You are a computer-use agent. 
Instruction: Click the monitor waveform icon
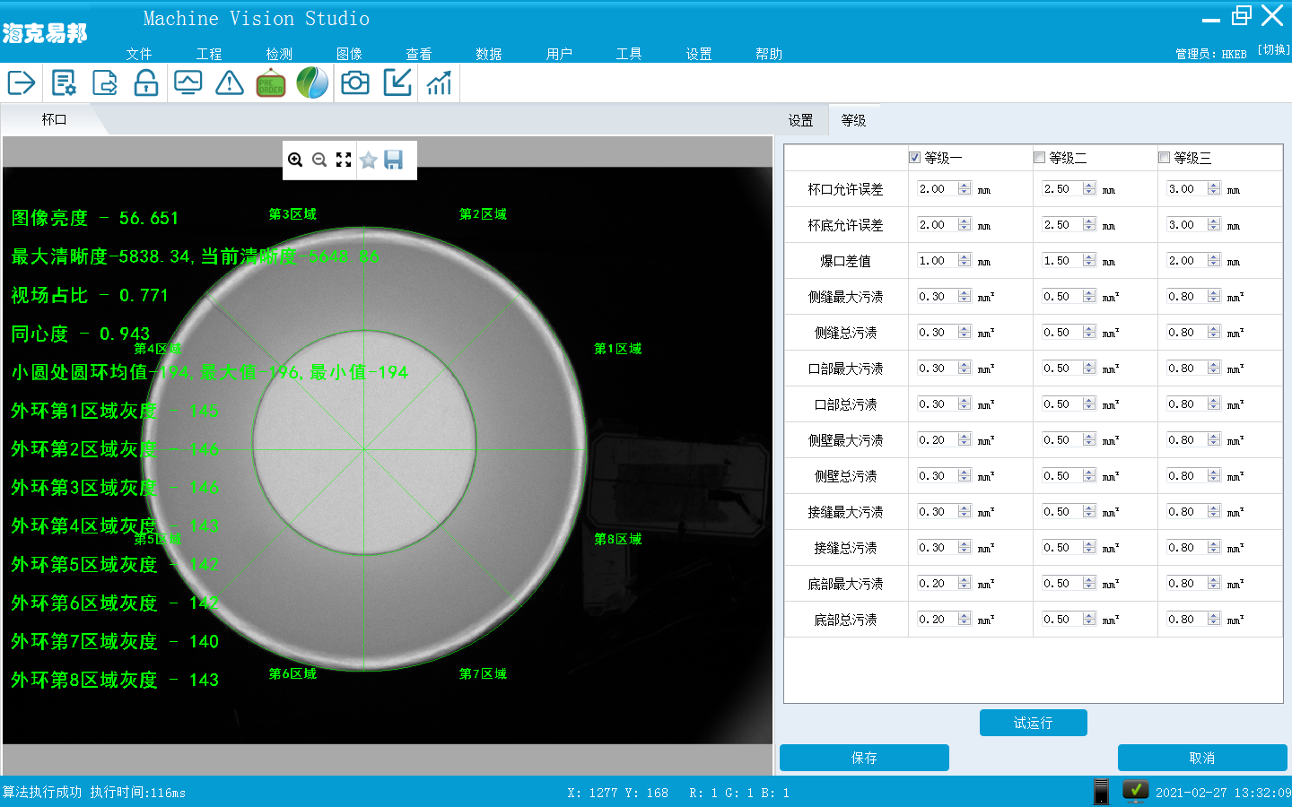click(188, 83)
